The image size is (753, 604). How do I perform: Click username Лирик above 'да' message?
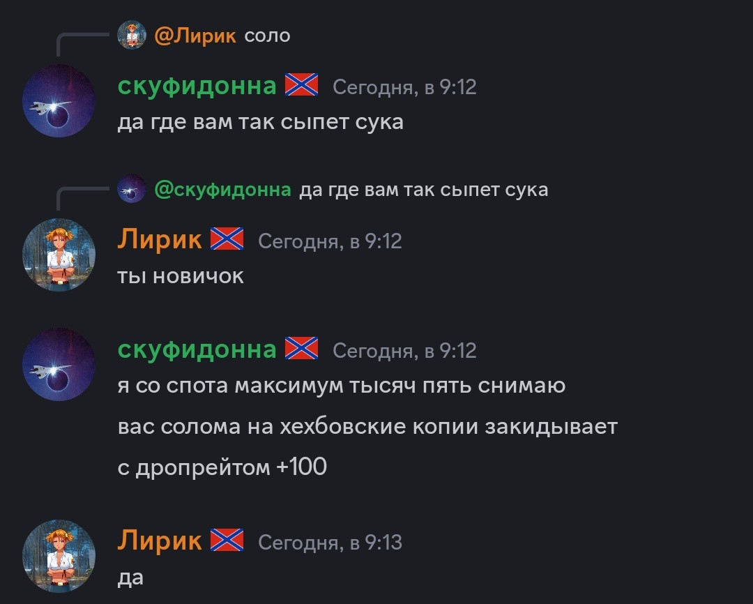[160, 541]
